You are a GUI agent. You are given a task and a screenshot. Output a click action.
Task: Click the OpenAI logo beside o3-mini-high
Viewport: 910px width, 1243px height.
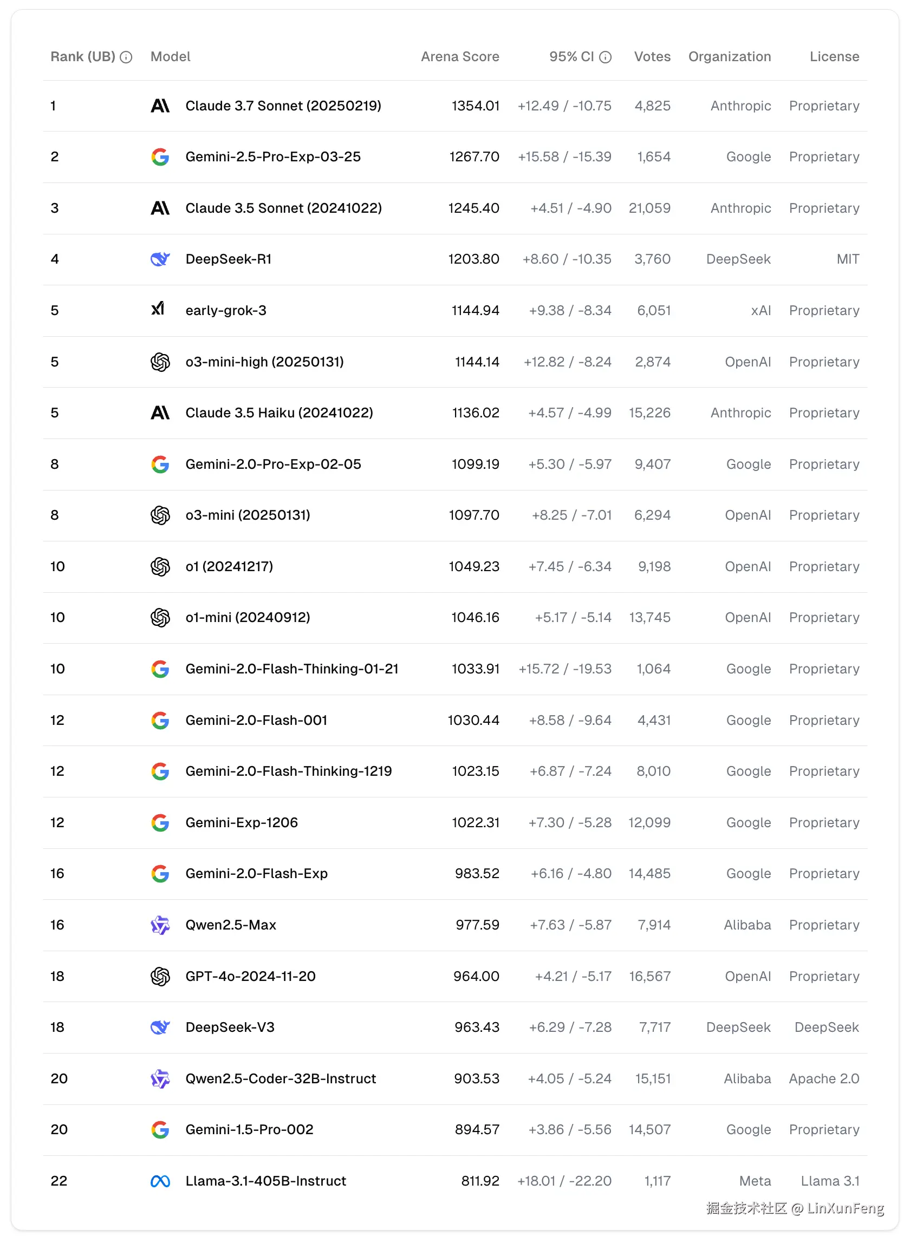(x=160, y=362)
